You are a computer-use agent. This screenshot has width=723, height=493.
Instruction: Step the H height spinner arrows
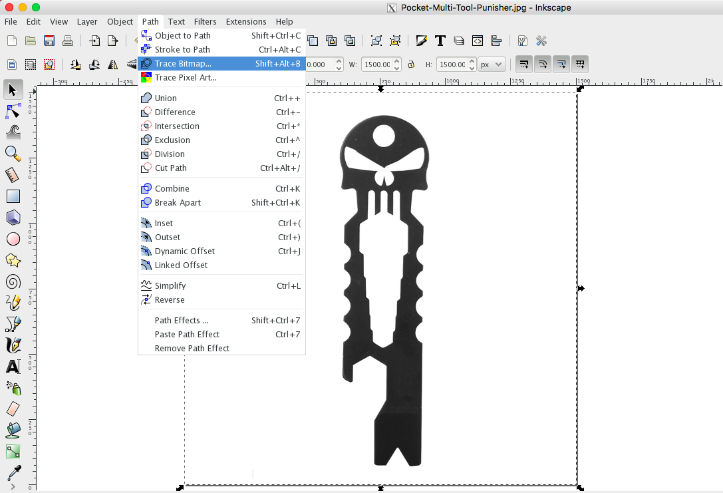472,65
